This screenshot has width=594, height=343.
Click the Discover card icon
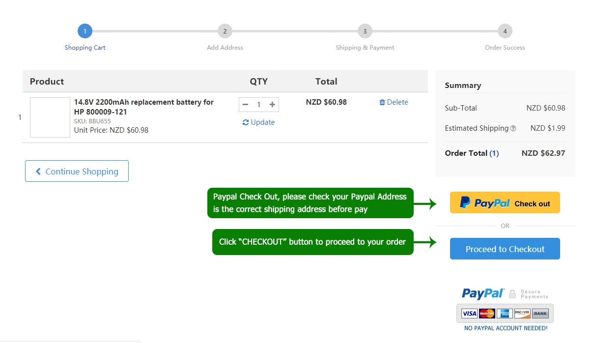pyautogui.click(x=522, y=314)
